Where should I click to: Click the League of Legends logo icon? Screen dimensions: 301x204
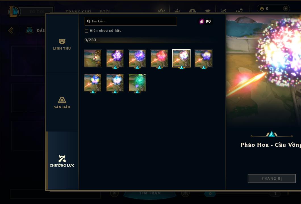(x=13, y=12)
